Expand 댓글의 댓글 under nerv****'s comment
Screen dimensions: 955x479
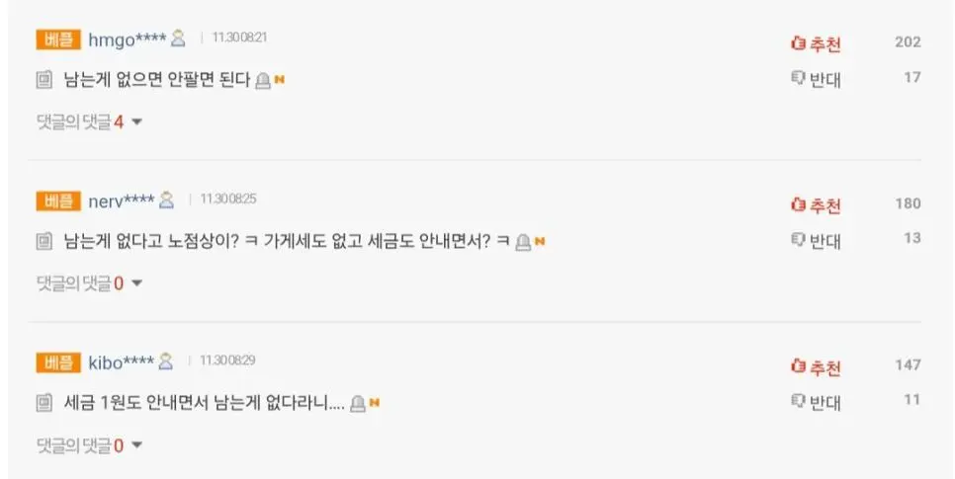coord(89,283)
